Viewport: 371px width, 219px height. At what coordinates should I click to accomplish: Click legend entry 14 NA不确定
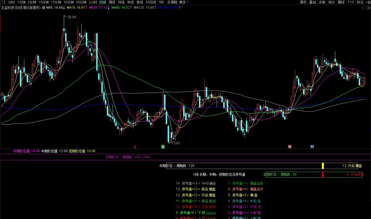(196, 184)
